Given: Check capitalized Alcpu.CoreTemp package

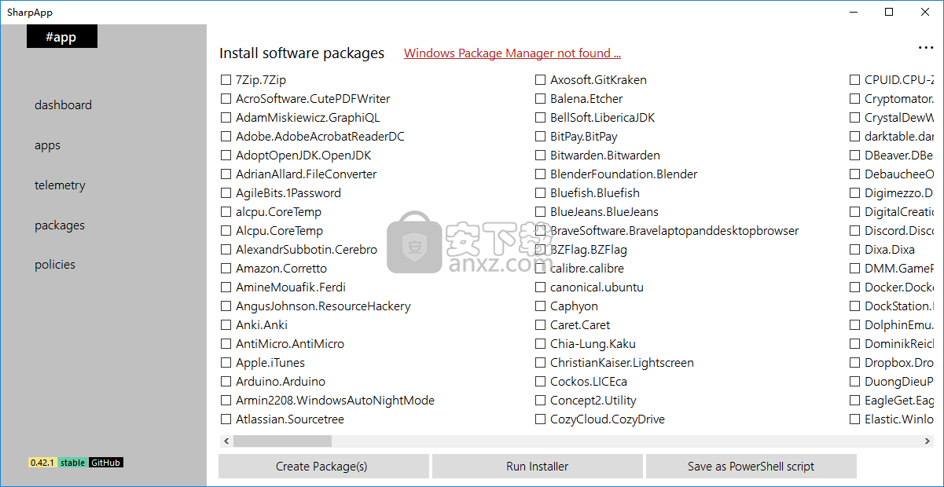Looking at the screenshot, I should (x=226, y=231).
